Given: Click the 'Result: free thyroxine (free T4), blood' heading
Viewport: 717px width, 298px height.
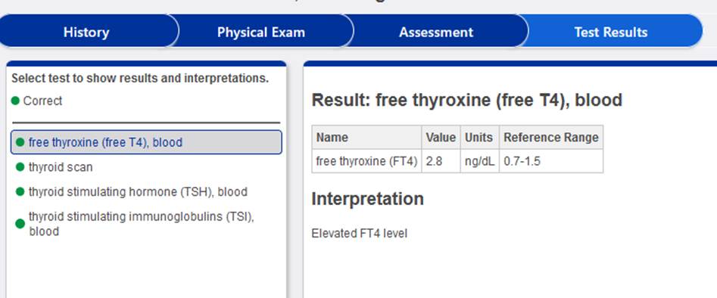Looking at the screenshot, I should coord(467,100).
